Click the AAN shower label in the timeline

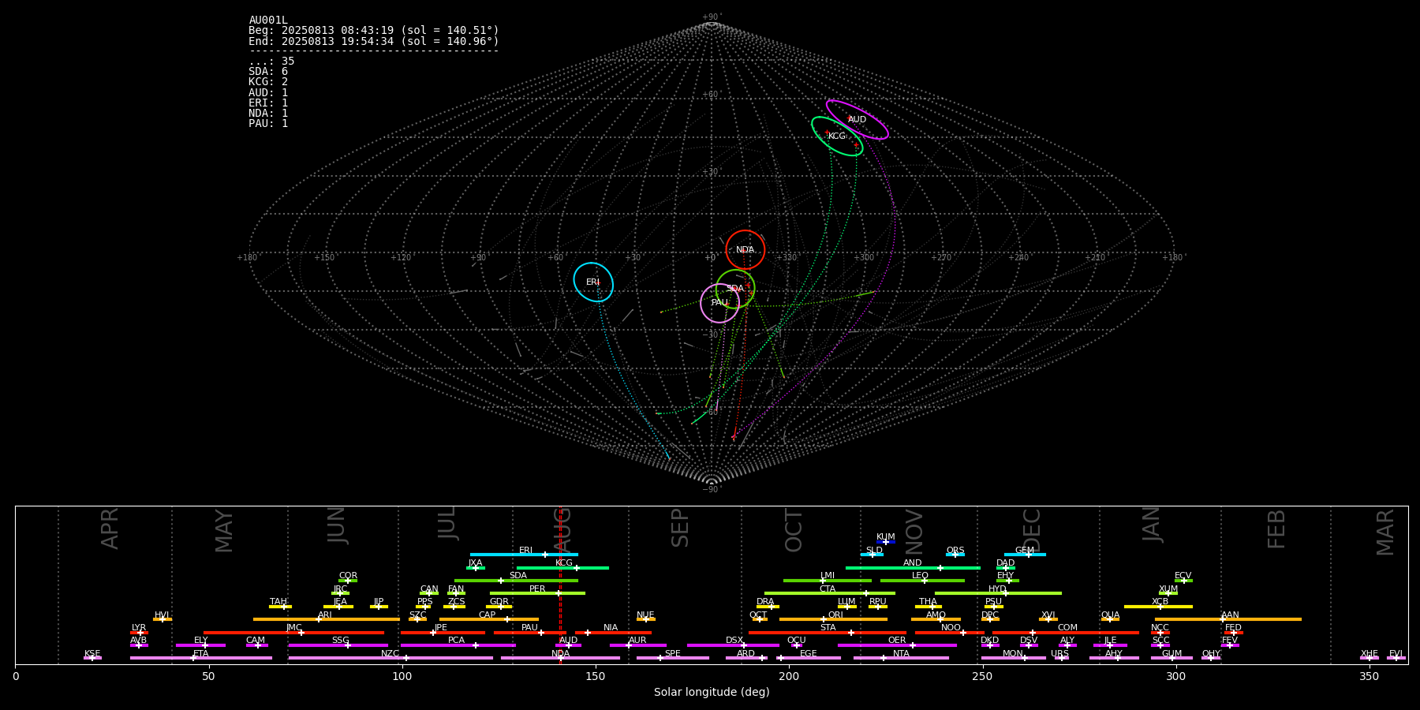point(1230,615)
